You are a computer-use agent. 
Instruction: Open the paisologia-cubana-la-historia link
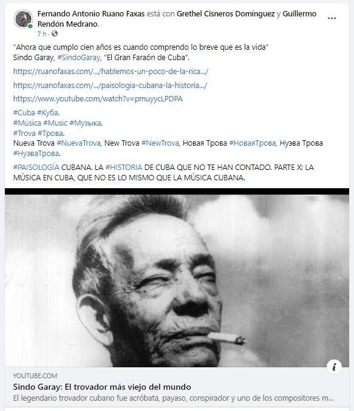pos(110,85)
